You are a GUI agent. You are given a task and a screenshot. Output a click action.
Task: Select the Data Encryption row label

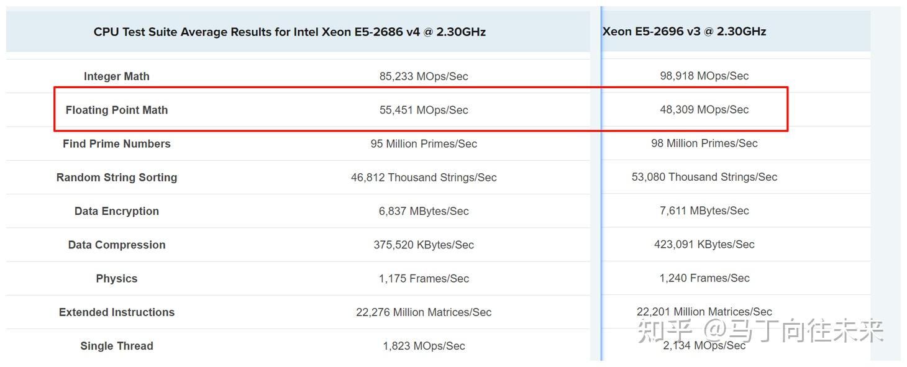(117, 211)
